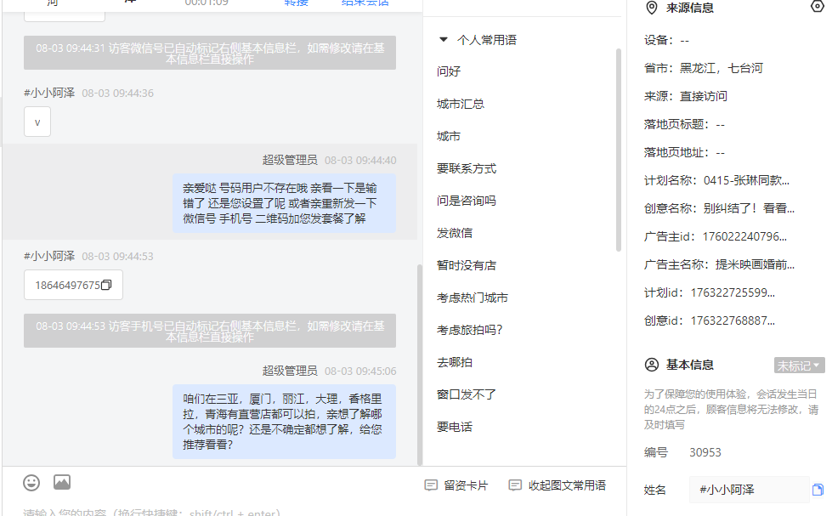Click the copy icon beside the 姓名 field

(818, 490)
